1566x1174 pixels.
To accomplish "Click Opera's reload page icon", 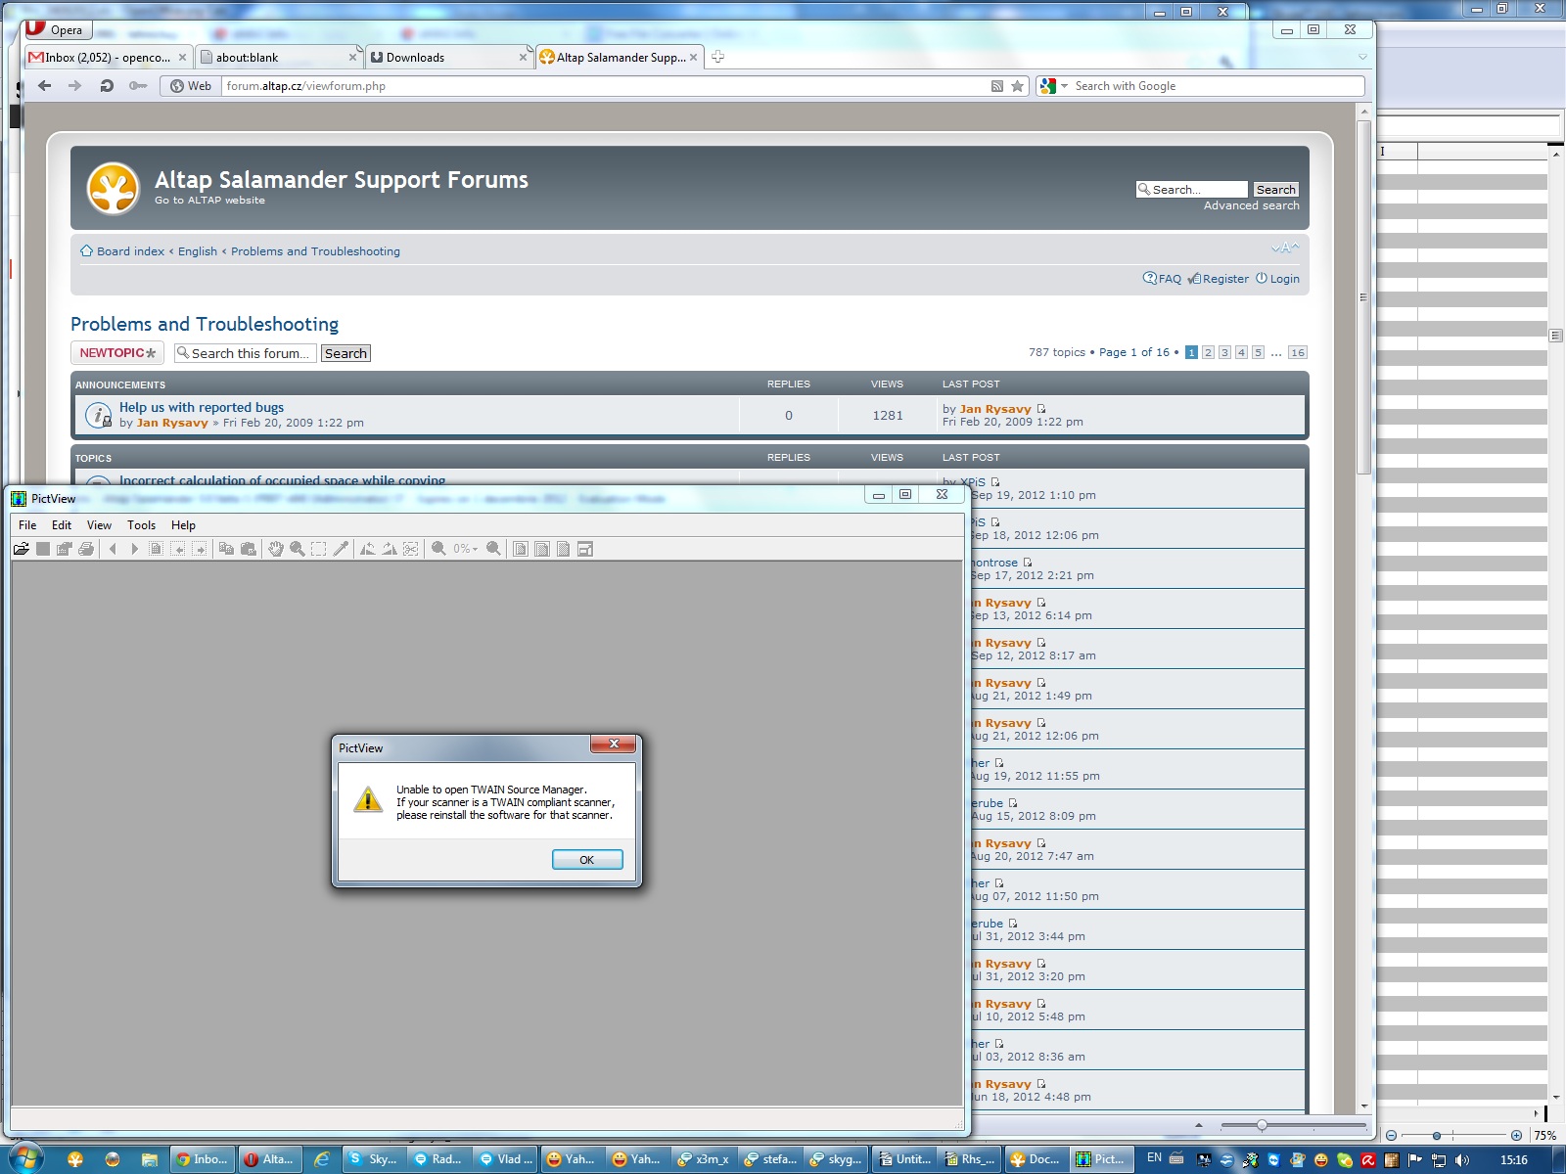I will tap(107, 86).
